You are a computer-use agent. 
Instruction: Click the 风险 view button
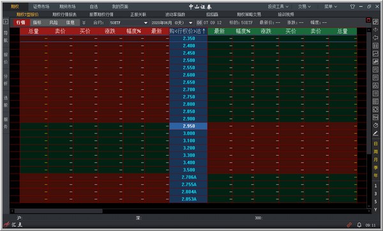54,22
